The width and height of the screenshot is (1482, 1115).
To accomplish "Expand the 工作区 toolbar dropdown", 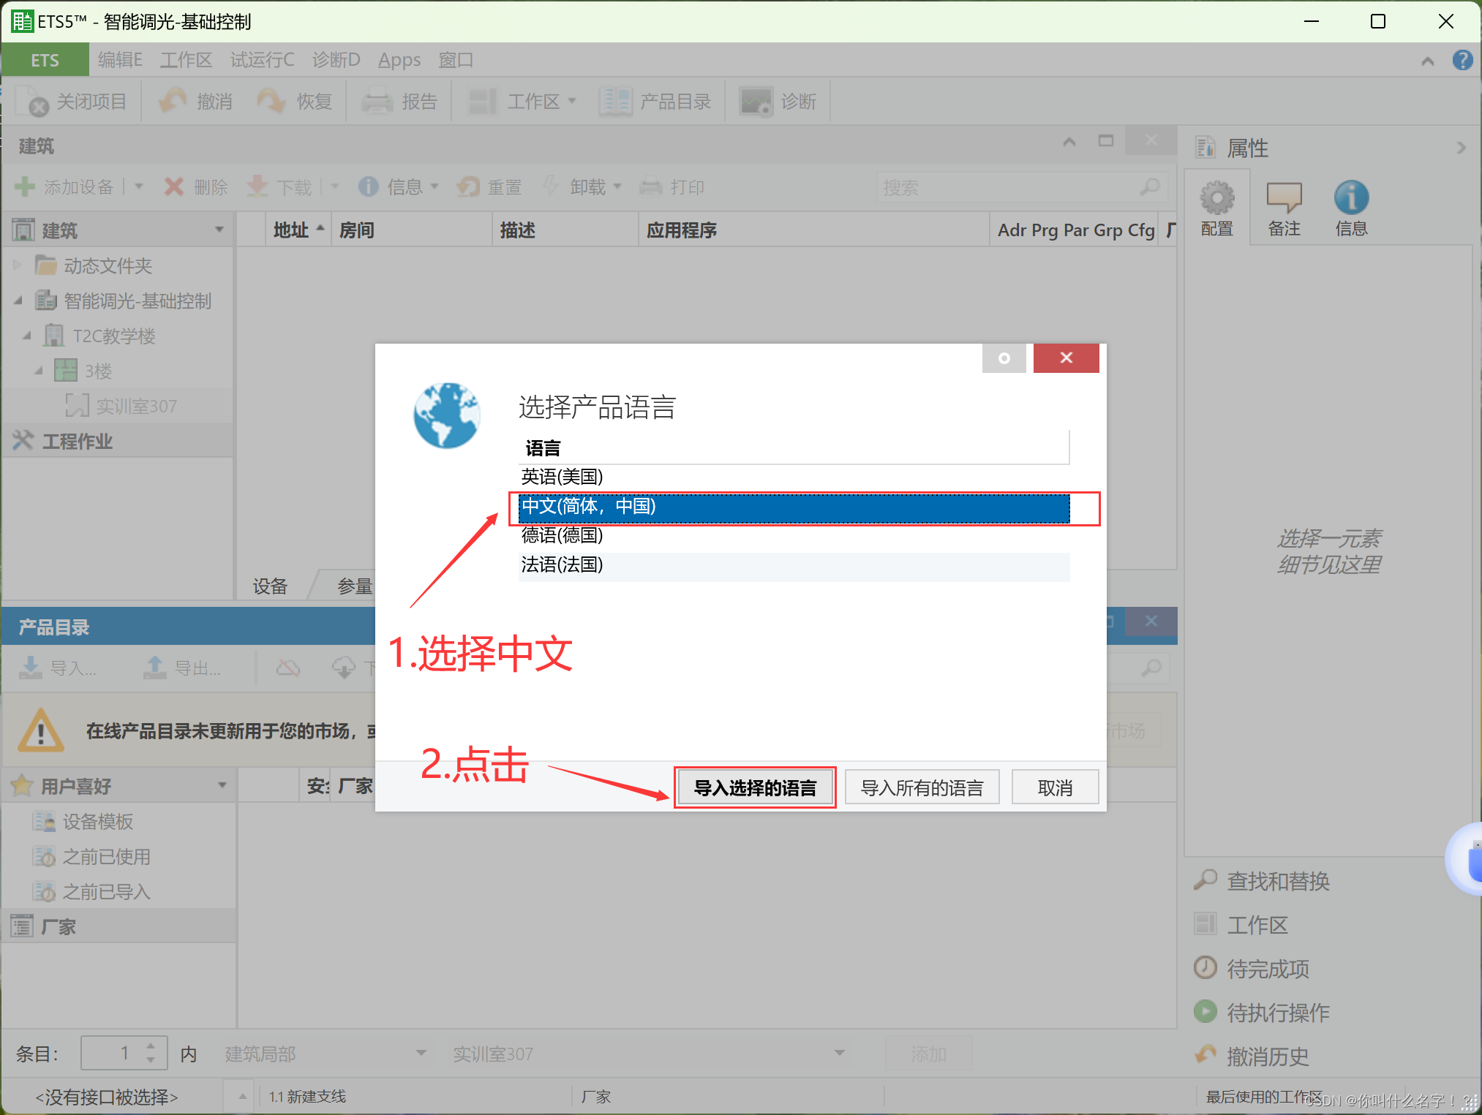I will (572, 102).
